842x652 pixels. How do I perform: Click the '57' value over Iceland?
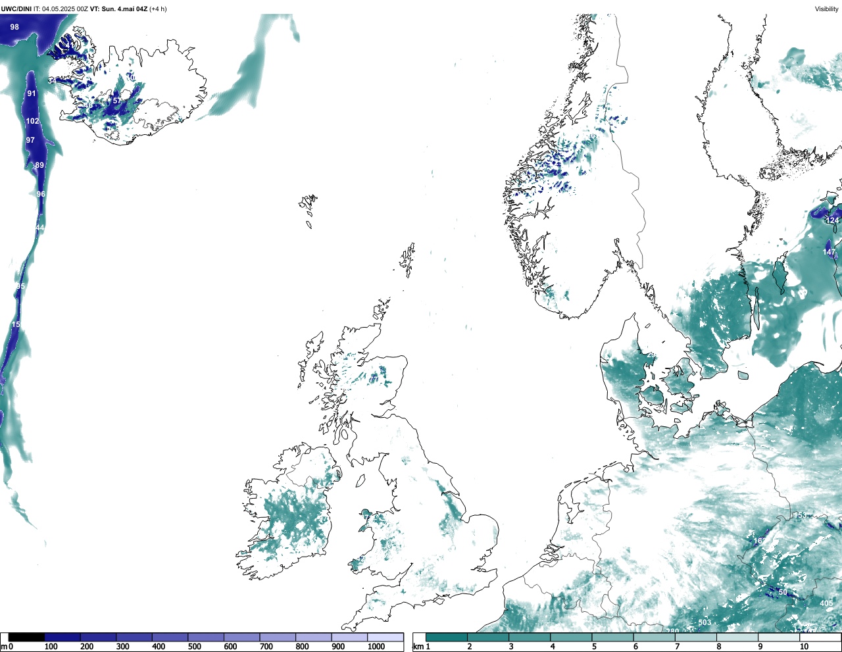pyautogui.click(x=117, y=101)
